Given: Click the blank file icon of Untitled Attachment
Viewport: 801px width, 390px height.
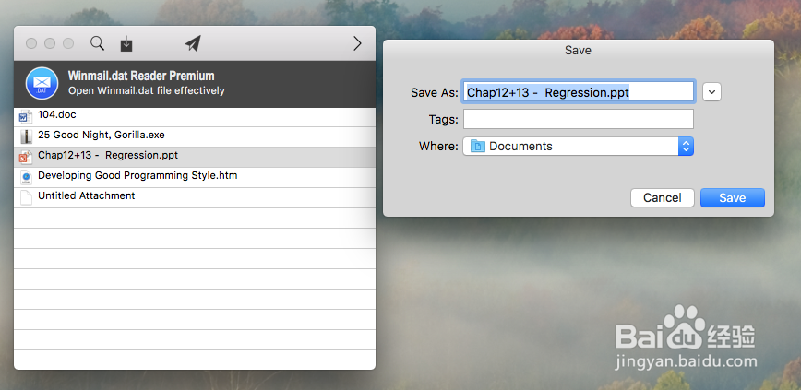Looking at the screenshot, I should click(25, 197).
